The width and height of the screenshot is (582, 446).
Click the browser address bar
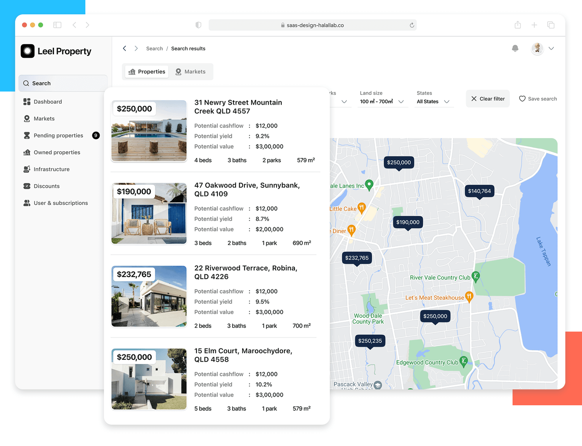click(x=312, y=25)
